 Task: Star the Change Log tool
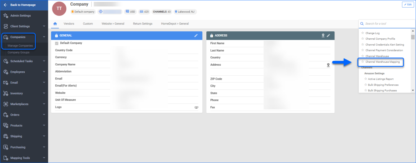363,33
